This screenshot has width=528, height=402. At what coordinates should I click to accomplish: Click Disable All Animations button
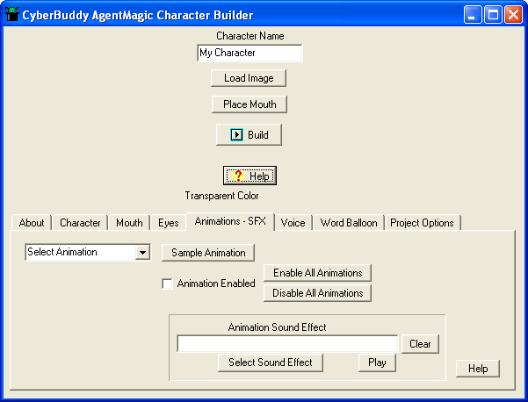pyautogui.click(x=317, y=293)
